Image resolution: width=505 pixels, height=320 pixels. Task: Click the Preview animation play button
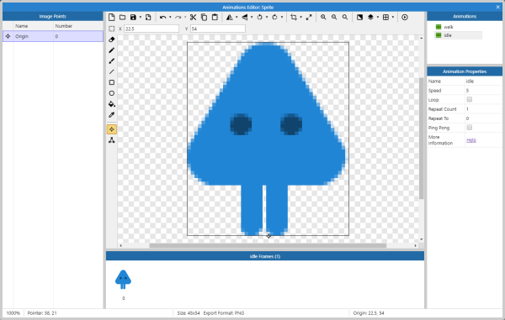point(405,17)
